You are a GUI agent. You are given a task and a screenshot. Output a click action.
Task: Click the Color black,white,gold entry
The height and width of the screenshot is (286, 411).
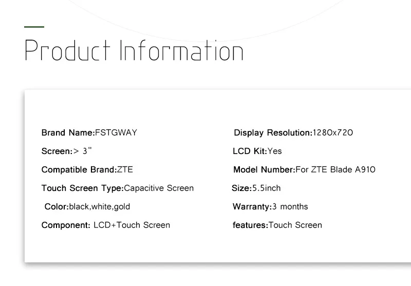coord(87,206)
